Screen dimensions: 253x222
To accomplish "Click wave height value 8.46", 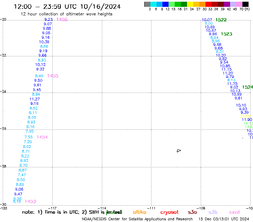I will (x=39, y=76).
